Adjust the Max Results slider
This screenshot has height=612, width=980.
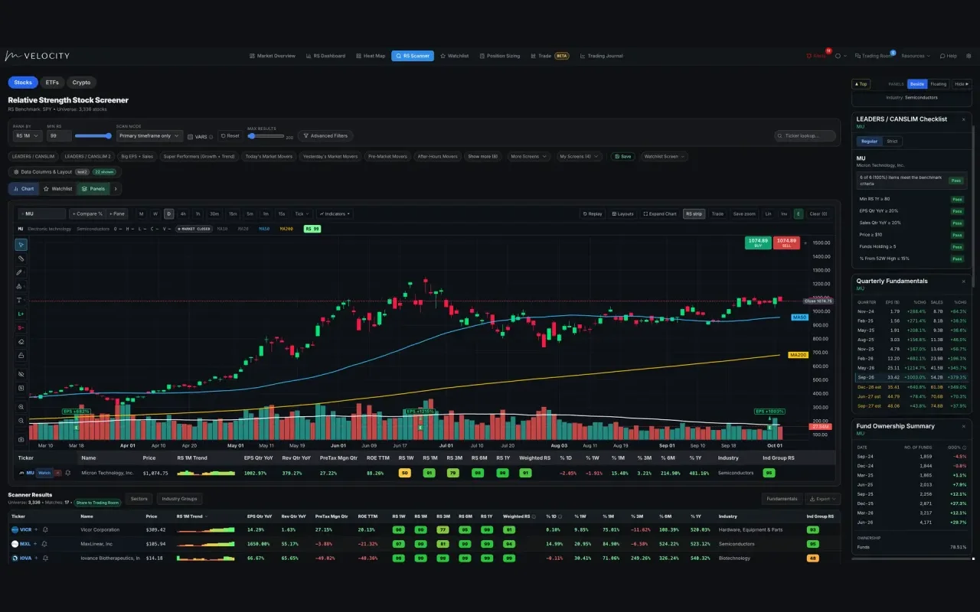point(266,136)
